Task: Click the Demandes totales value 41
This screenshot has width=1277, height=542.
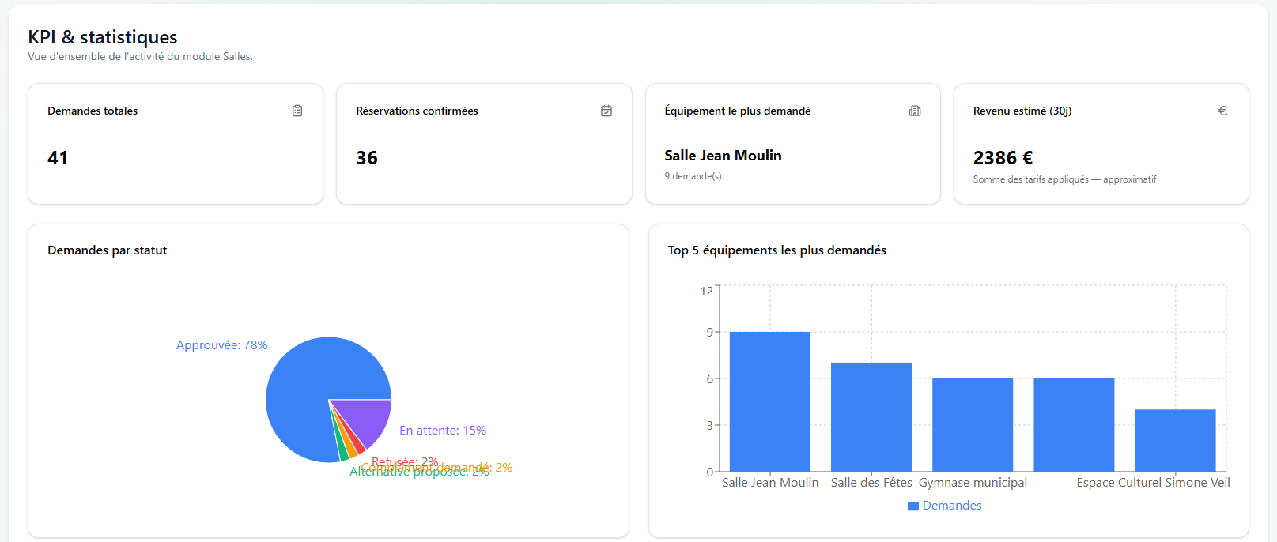Action: 58,158
